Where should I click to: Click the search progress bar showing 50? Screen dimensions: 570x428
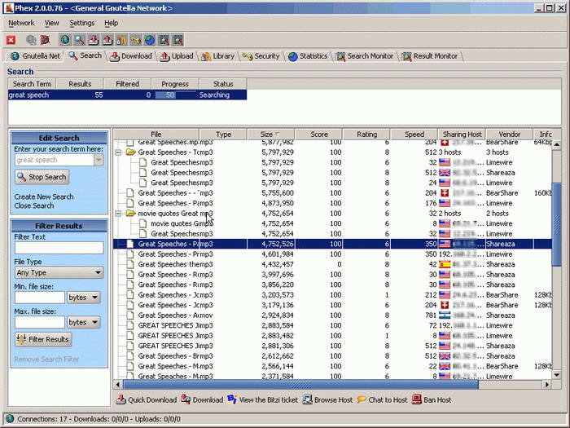(x=176, y=95)
